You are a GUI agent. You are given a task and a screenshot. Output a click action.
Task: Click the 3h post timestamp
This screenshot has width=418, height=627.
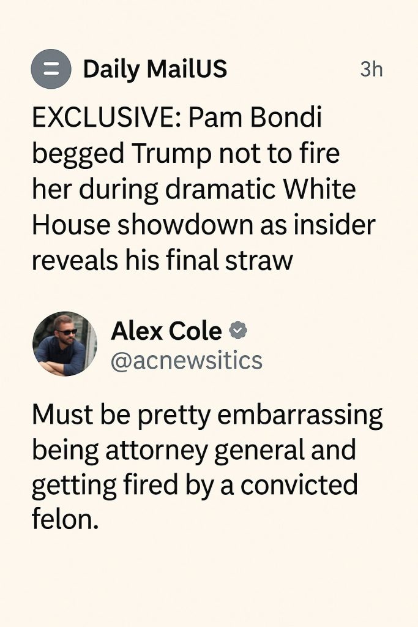tap(371, 70)
